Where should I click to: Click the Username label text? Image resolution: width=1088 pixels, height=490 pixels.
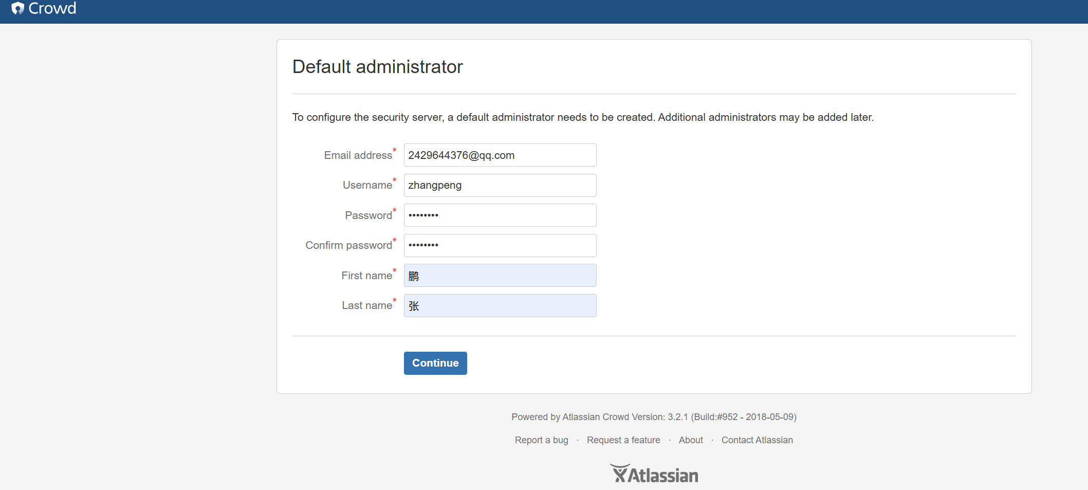[x=367, y=185]
